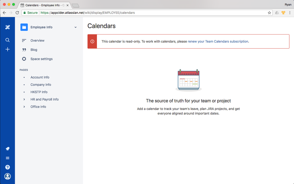Expand the HR and Payroll Info pages
Viewport: 294px width, 184px height.
pyautogui.click(x=24, y=99)
